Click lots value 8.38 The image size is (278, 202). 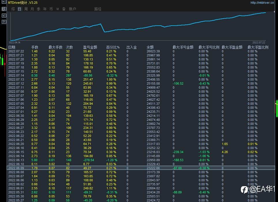point(35,75)
